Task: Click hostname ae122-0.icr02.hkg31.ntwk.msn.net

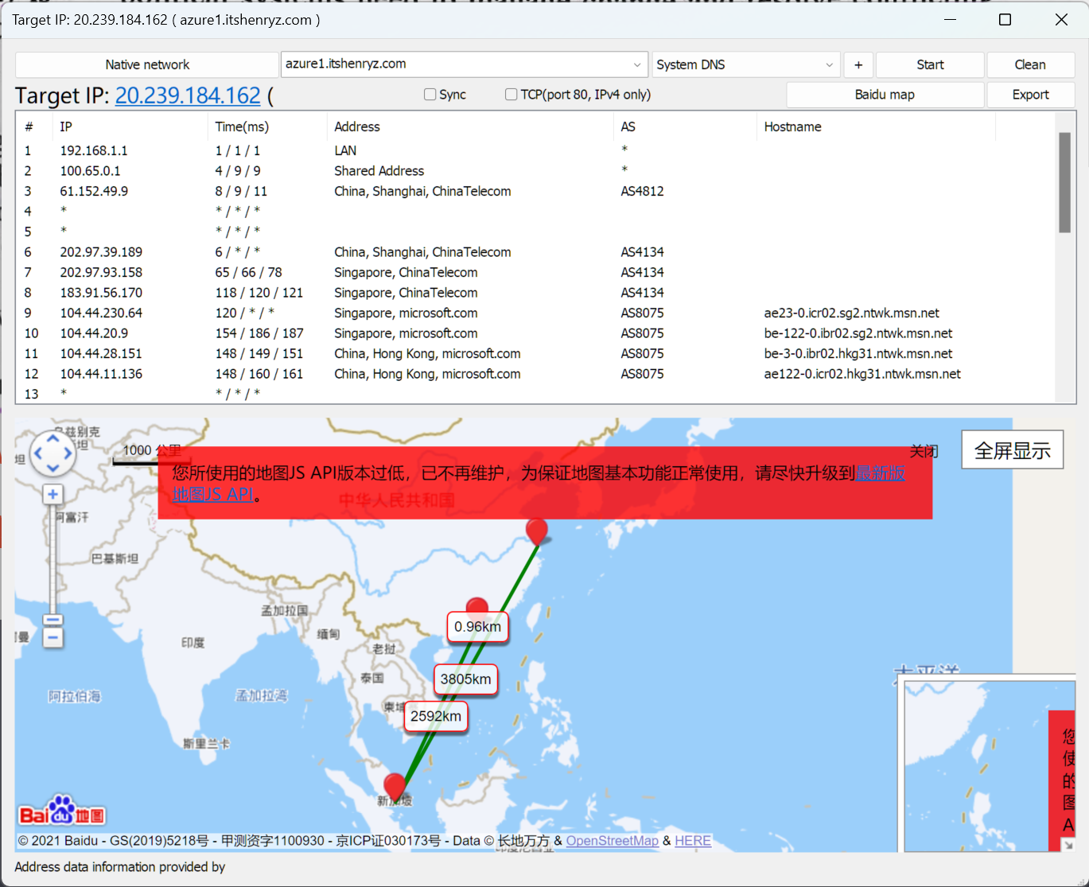Action: click(x=862, y=374)
